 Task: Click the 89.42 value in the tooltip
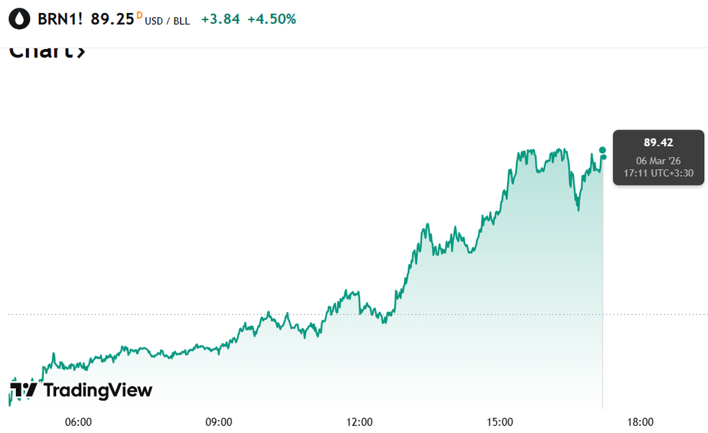[x=658, y=142]
